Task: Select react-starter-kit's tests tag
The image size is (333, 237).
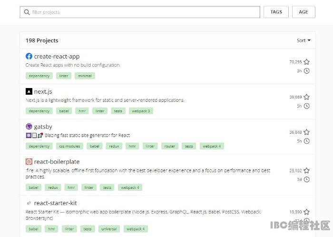Action: (88, 229)
